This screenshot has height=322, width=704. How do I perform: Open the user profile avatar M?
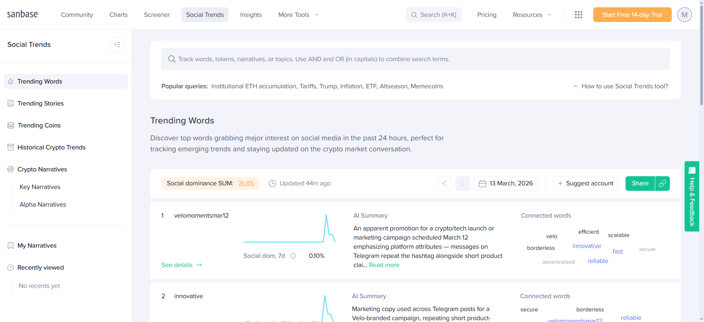click(684, 15)
